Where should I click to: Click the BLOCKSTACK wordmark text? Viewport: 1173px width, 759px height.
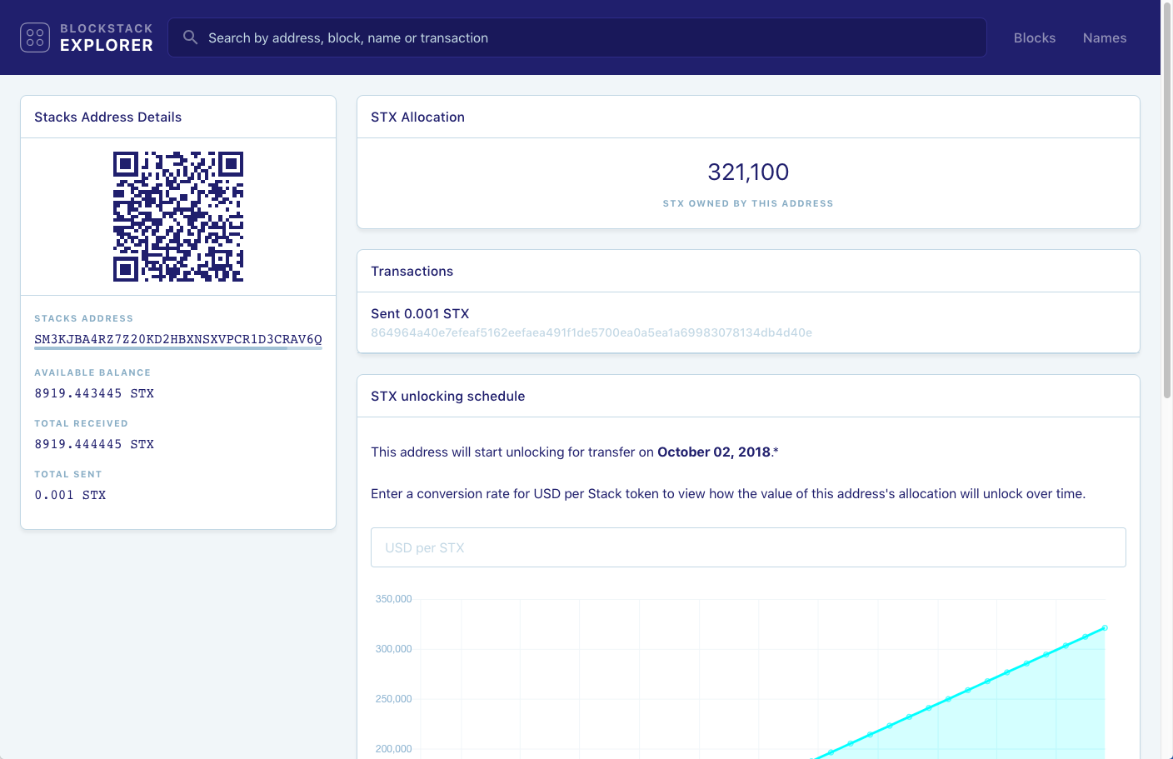point(107,28)
